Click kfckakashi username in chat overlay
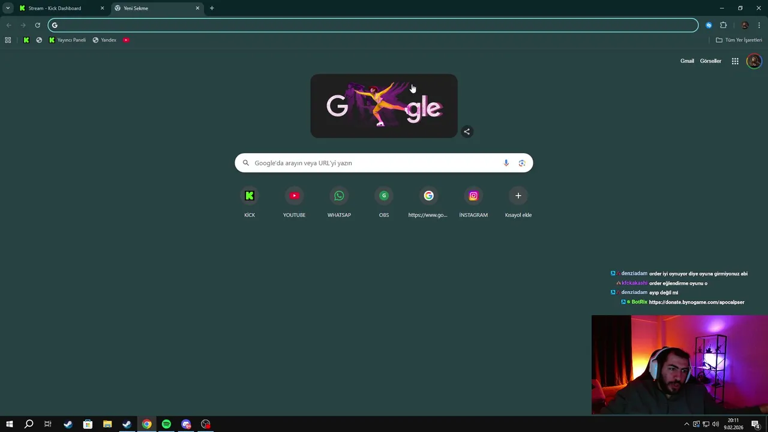This screenshot has height=432, width=768. coord(634,283)
